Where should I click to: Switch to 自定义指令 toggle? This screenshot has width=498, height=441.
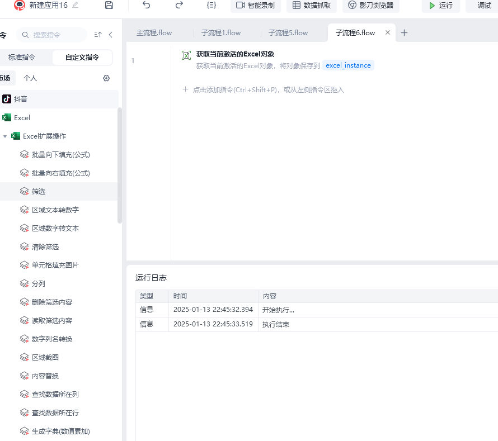82,57
